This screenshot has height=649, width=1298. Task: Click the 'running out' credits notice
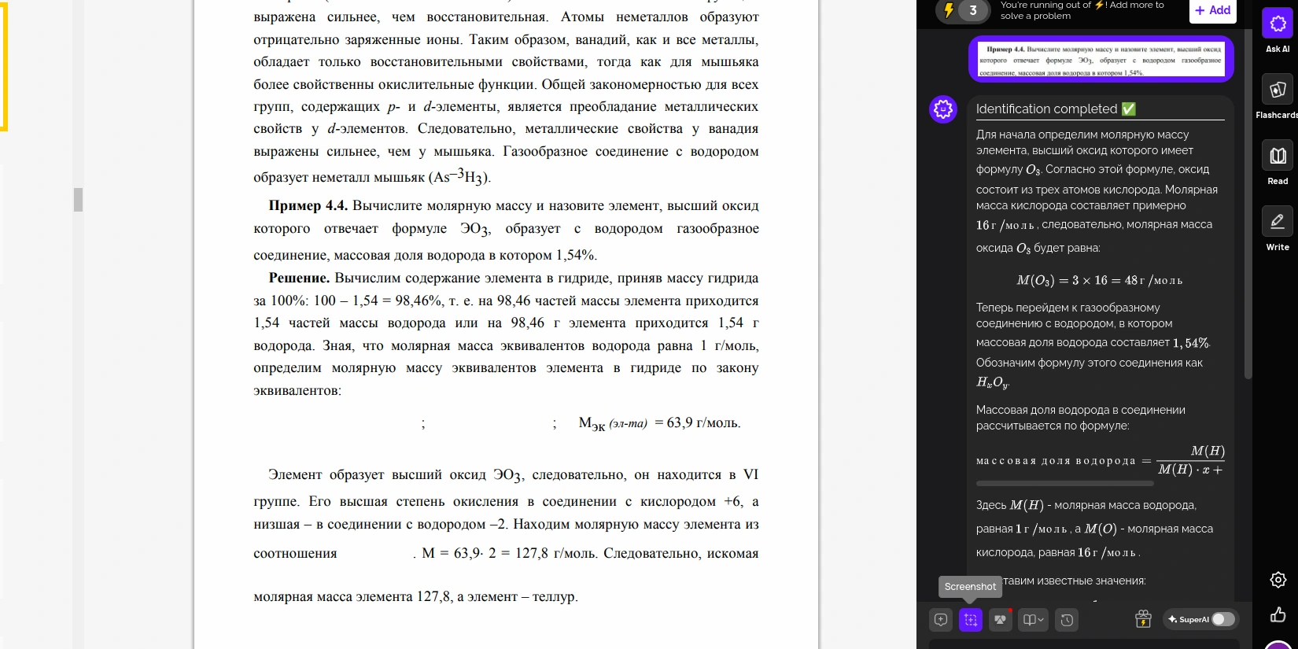pos(1082,10)
